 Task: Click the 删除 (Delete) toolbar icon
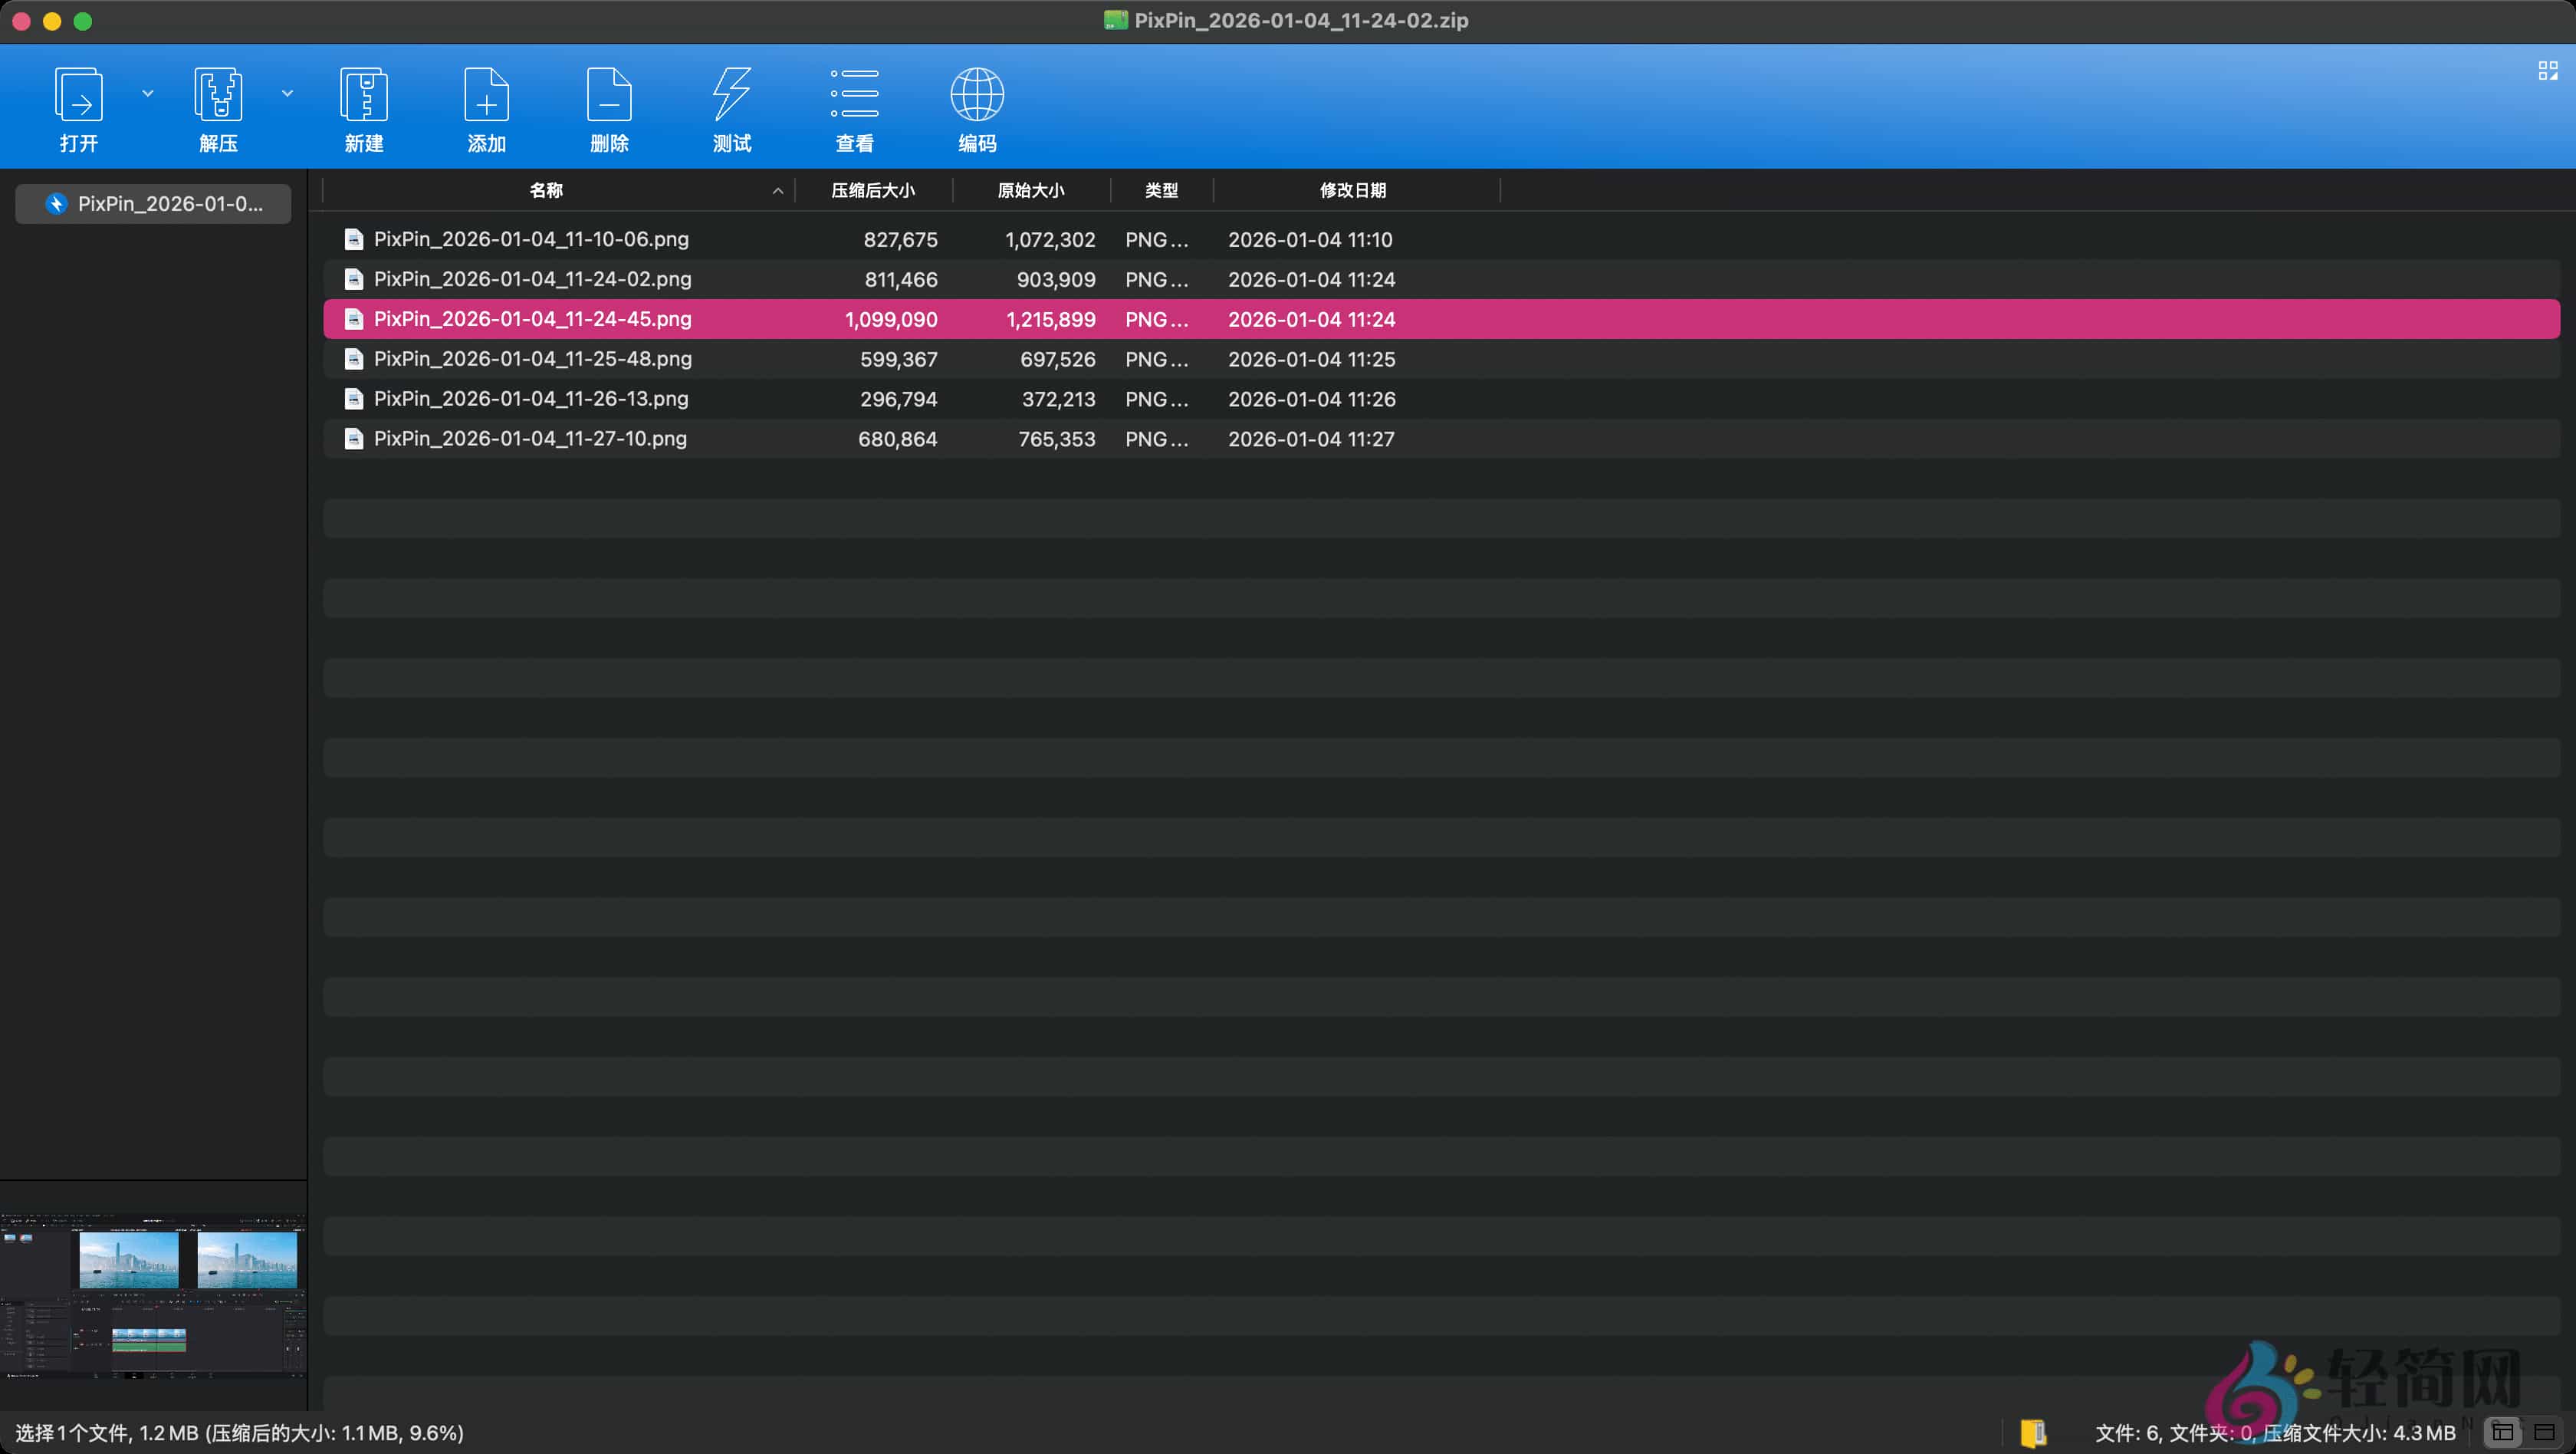coord(609,96)
